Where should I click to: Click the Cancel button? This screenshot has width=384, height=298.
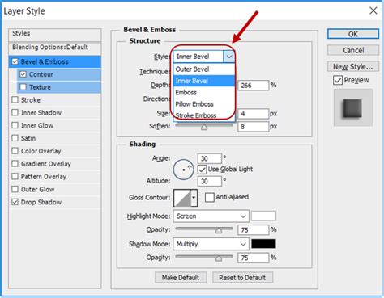pyautogui.click(x=353, y=50)
